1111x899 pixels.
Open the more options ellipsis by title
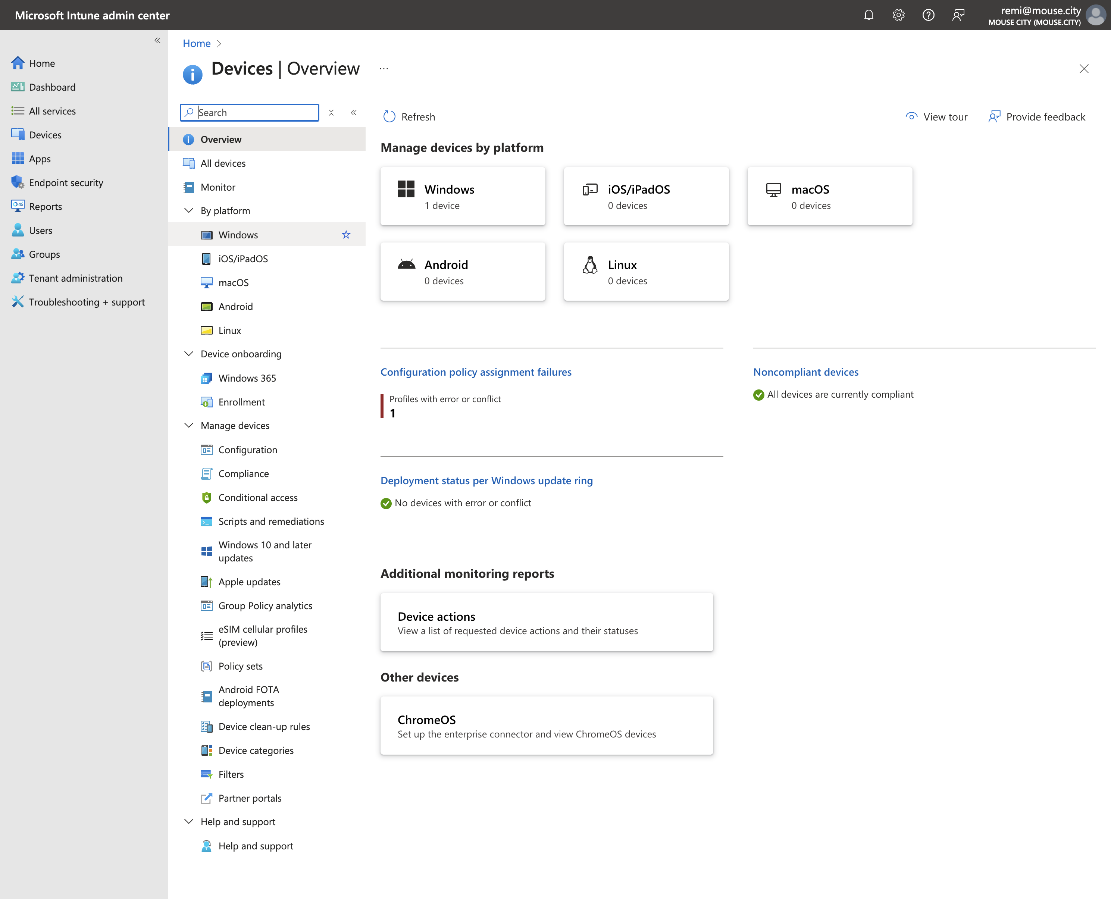384,68
